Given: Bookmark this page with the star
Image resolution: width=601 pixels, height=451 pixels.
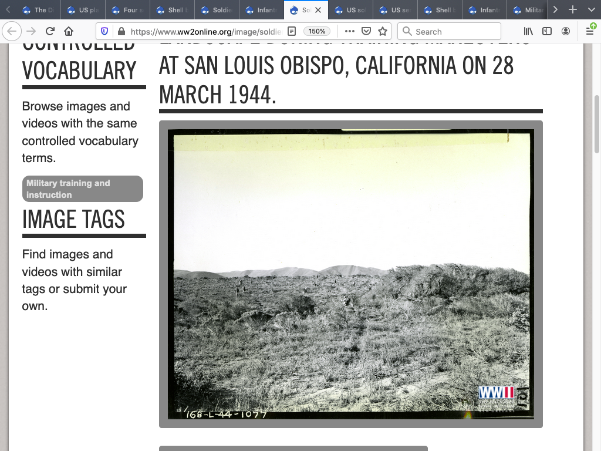Looking at the screenshot, I should coord(383,32).
